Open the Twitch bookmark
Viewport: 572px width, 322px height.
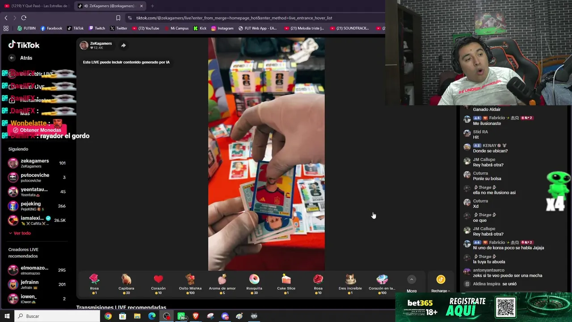point(97,28)
